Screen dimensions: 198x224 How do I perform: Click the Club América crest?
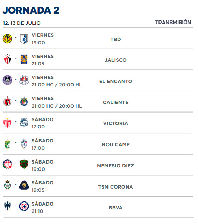[x=7, y=39]
